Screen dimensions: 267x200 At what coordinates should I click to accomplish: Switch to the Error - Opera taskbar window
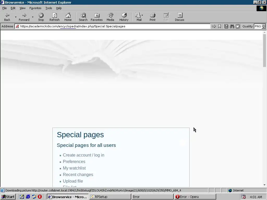coord(195,197)
